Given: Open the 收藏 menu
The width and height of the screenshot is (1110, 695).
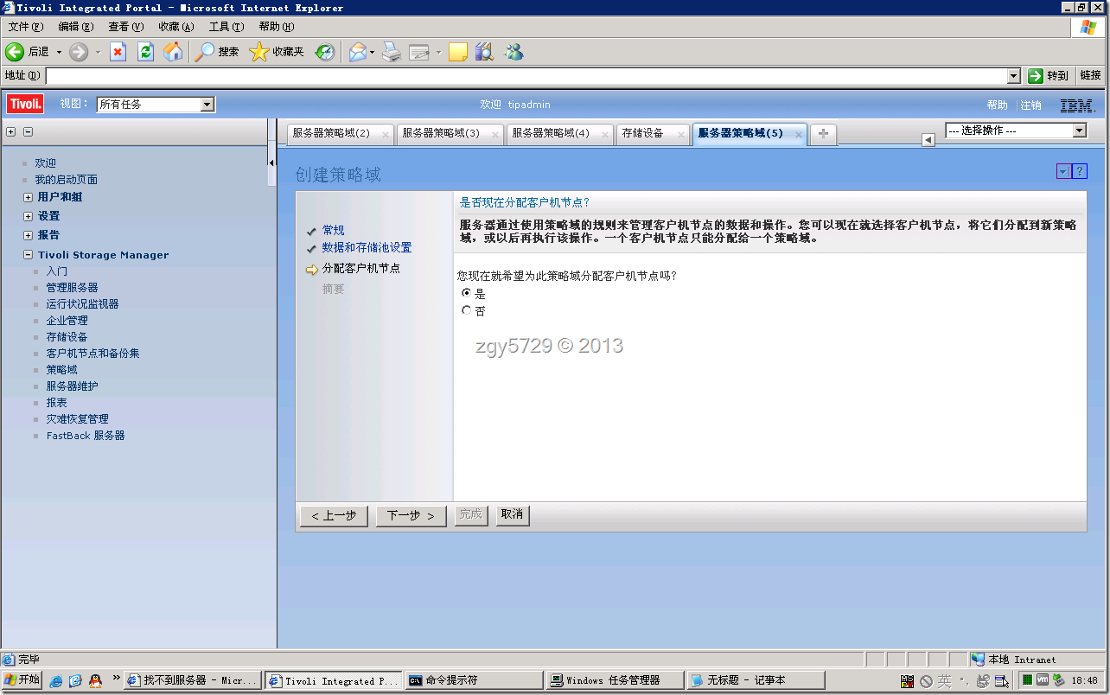Looking at the screenshot, I should pos(175,27).
